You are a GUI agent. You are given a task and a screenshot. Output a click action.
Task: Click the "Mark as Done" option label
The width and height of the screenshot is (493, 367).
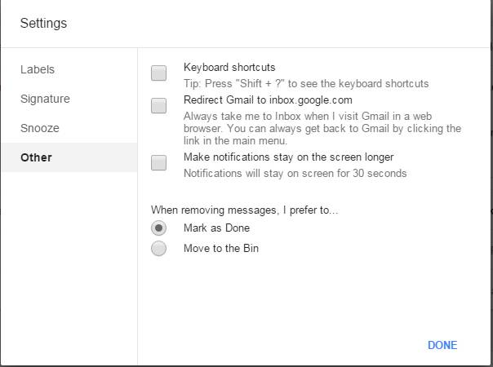[216, 228]
